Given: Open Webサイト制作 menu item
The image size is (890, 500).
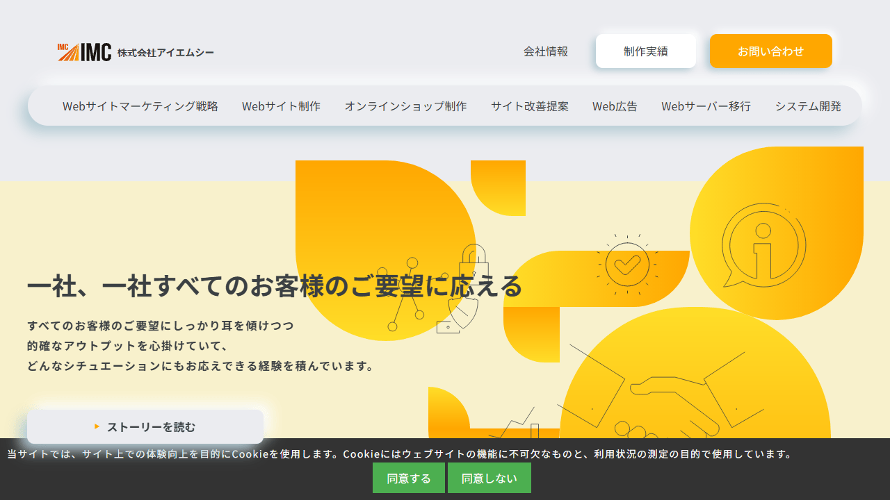Looking at the screenshot, I should point(282,106).
